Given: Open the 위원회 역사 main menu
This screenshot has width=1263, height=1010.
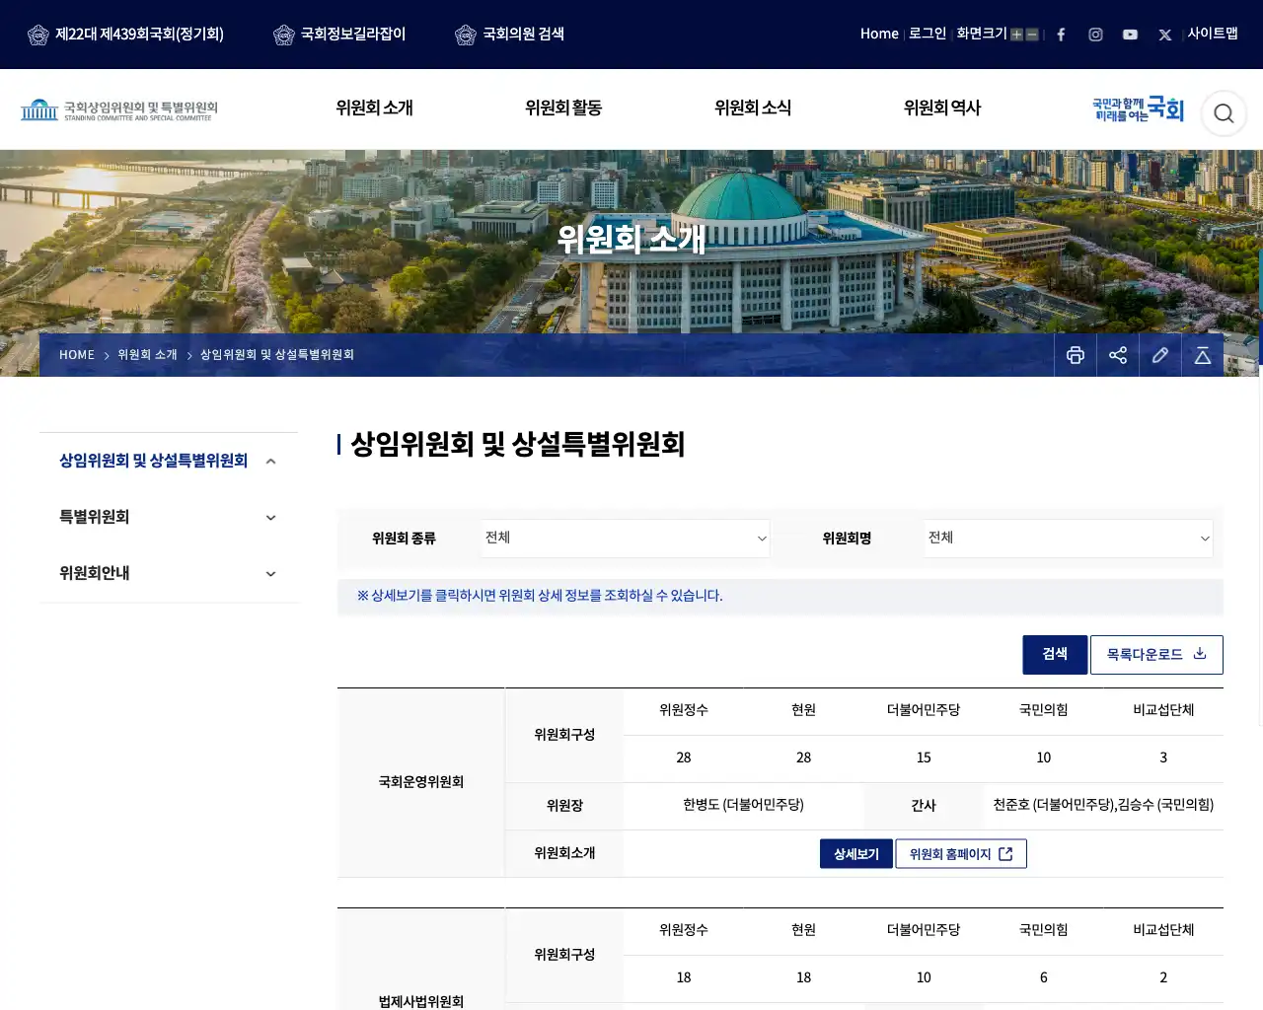Looking at the screenshot, I should pos(942,108).
